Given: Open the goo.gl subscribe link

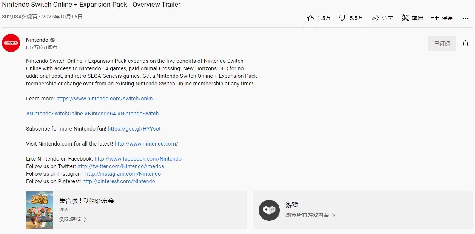Looking at the screenshot, I should click(x=134, y=129).
